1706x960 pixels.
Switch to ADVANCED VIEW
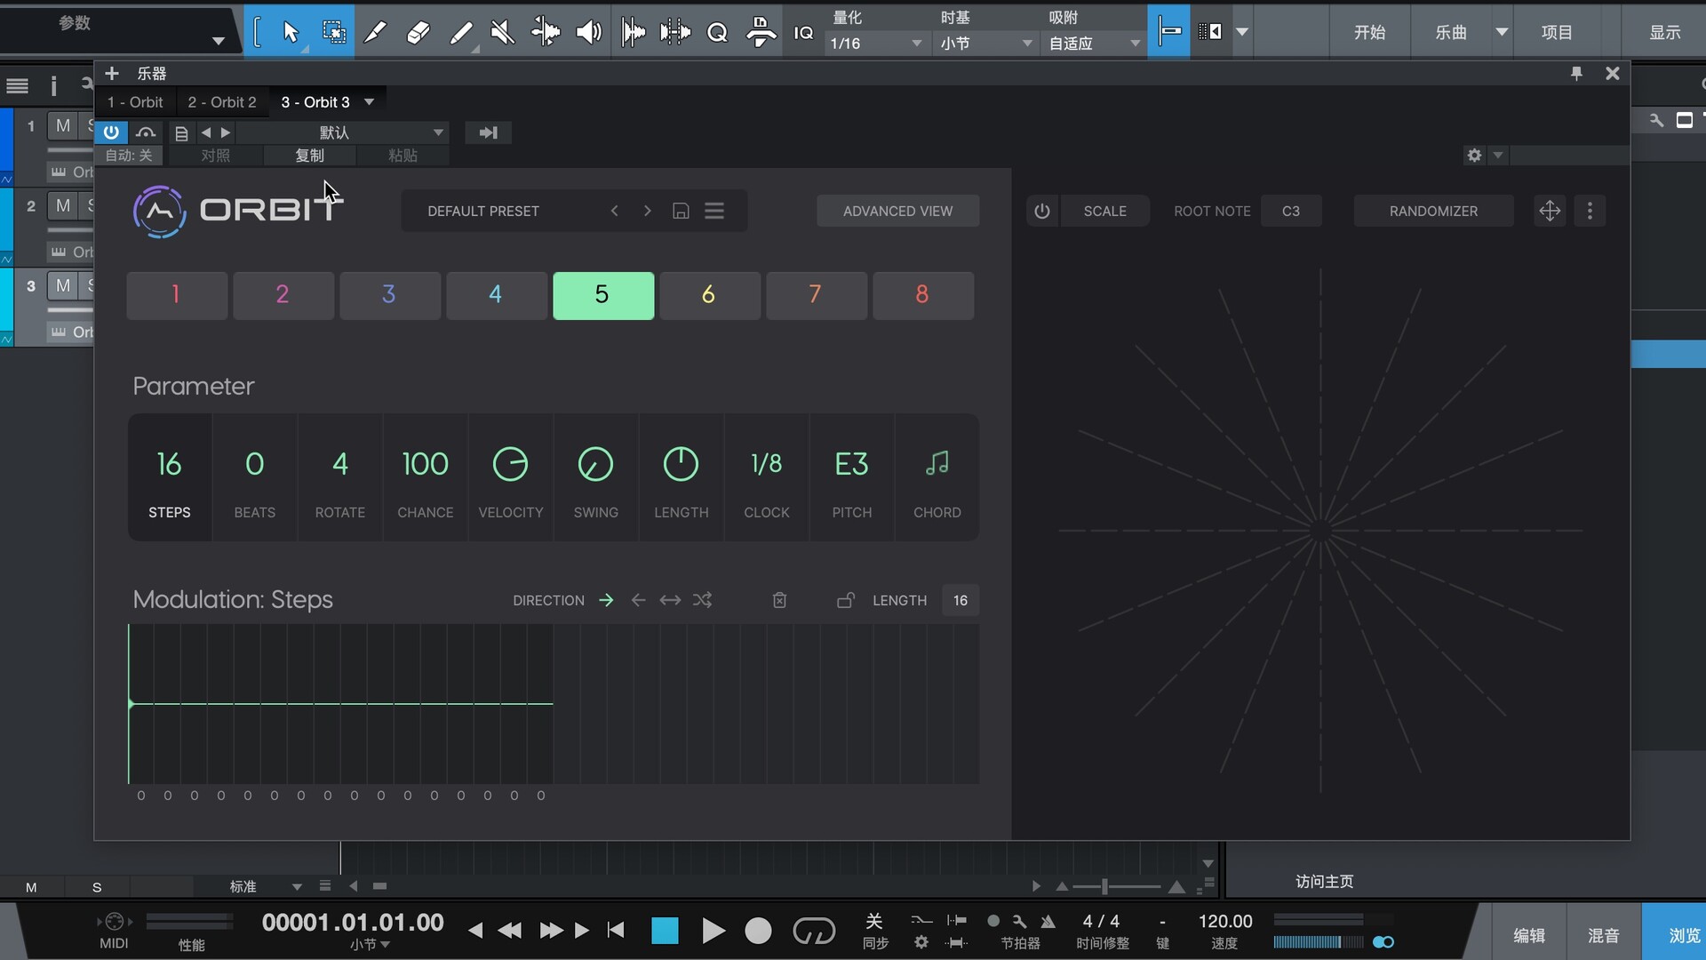click(x=897, y=211)
